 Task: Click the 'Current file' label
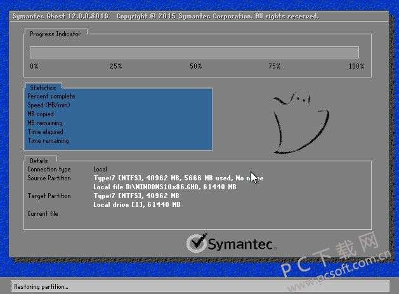43,213
